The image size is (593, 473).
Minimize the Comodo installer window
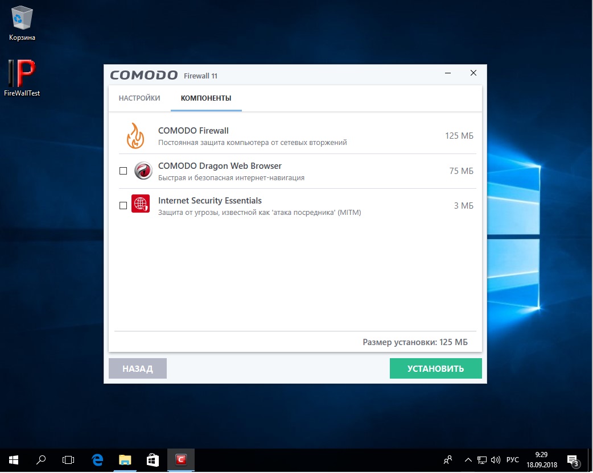[x=448, y=73]
